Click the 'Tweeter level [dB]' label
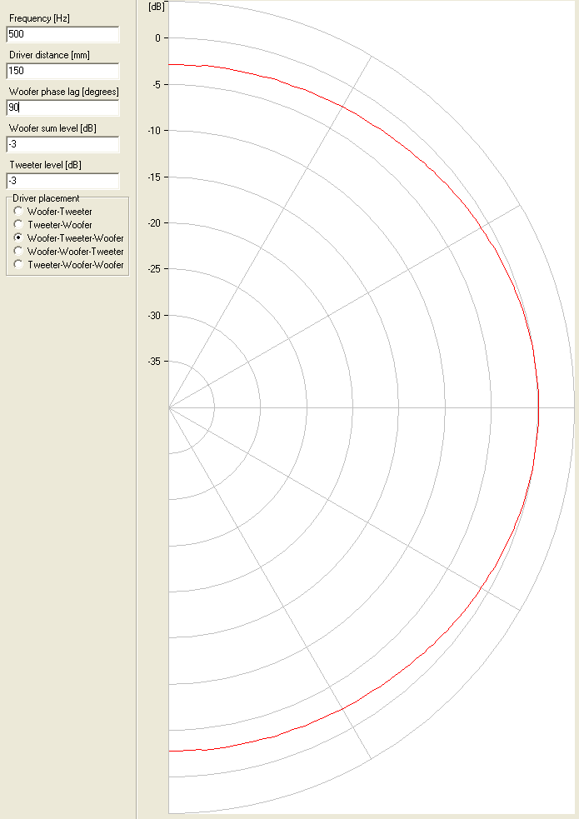The width and height of the screenshot is (579, 819). pyautogui.click(x=45, y=164)
